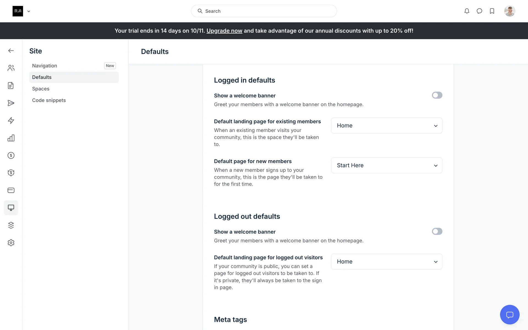528x330 pixels.
Task: Open the bar chart analytics icon
Action: click(x=11, y=138)
